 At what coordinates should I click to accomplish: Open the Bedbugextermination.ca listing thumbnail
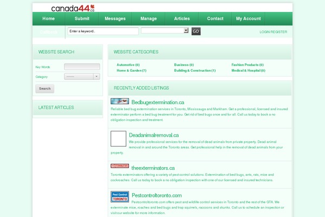click(x=120, y=101)
